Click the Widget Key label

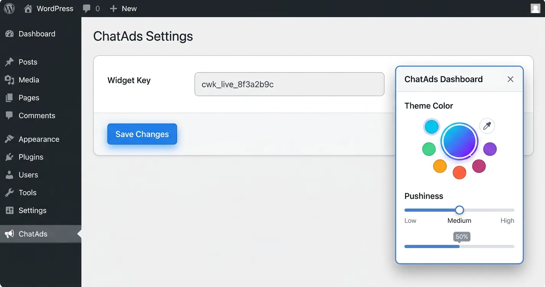point(129,81)
